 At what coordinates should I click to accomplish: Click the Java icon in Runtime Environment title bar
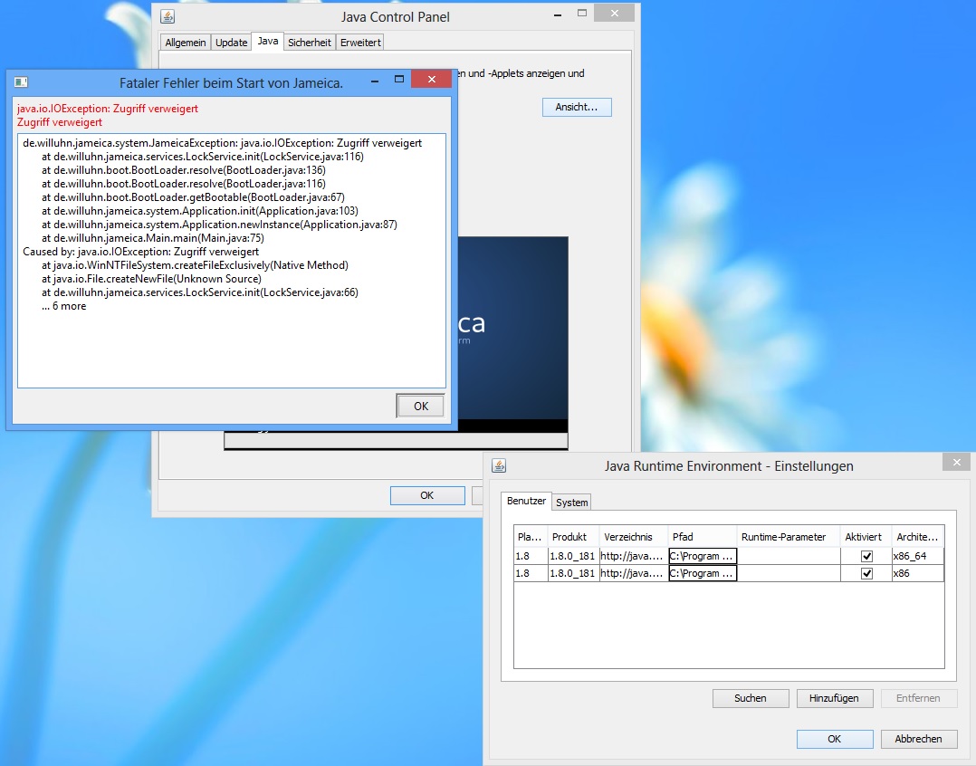click(x=499, y=465)
